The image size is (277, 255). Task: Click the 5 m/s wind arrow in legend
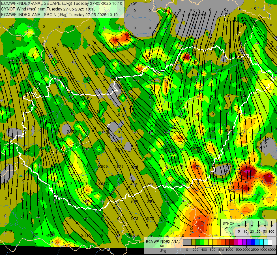(x=239, y=224)
